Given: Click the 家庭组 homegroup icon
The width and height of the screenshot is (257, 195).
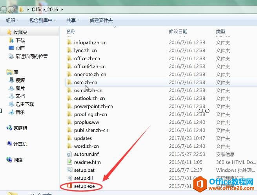Looking at the screenshot, I should [9, 128].
